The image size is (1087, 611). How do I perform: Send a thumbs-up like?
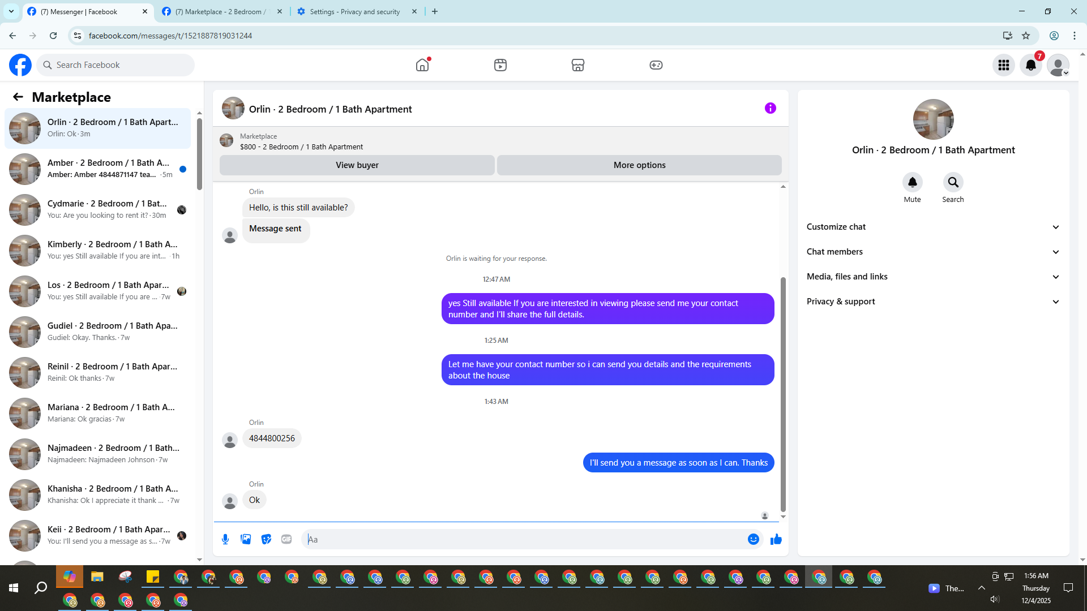point(776,539)
